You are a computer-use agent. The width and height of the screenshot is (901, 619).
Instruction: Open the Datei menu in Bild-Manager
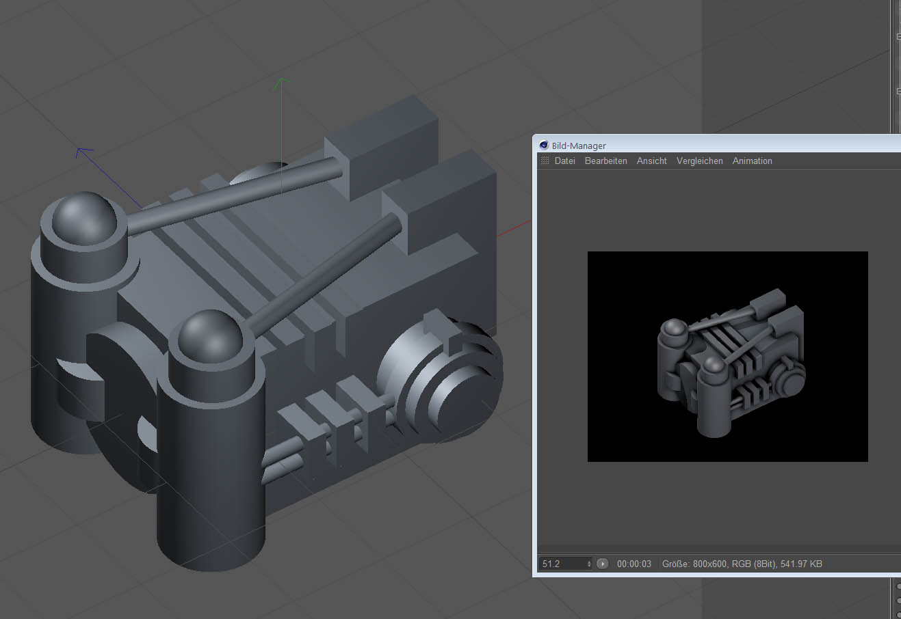coord(564,161)
